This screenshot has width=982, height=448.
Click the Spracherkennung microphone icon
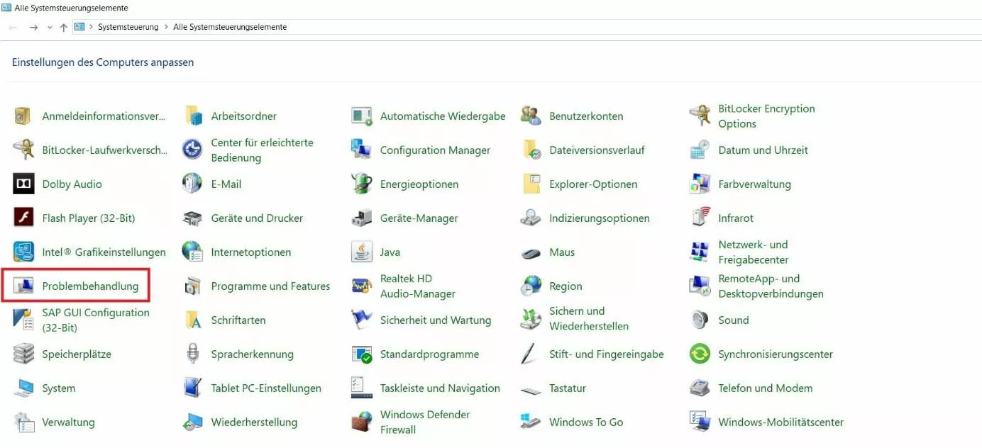click(x=192, y=354)
